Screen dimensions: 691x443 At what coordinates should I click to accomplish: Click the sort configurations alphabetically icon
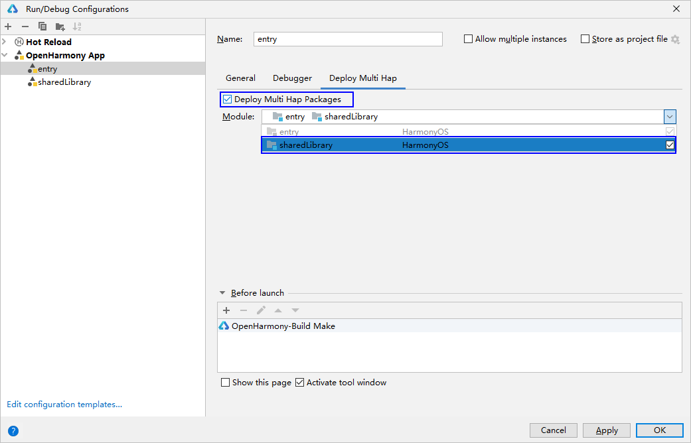(77, 27)
